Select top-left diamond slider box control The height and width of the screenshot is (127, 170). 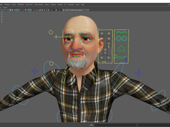click(102, 34)
